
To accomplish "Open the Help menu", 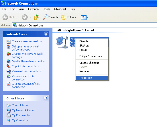I will (x=72, y=9).
